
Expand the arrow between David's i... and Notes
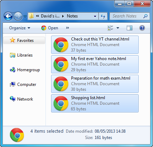coord(63,16)
